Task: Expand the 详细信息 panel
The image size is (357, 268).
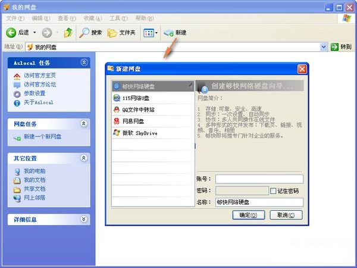Action: coord(84,219)
